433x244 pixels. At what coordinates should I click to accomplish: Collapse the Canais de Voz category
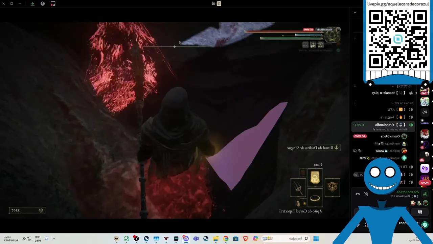[402, 103]
